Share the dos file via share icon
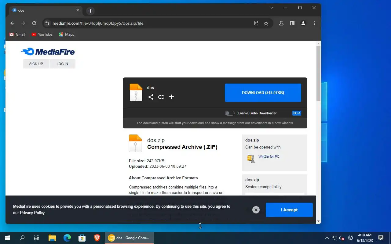 [x=151, y=97]
